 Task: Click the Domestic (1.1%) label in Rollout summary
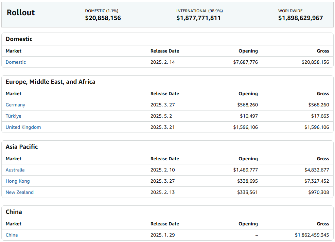pos(102,11)
